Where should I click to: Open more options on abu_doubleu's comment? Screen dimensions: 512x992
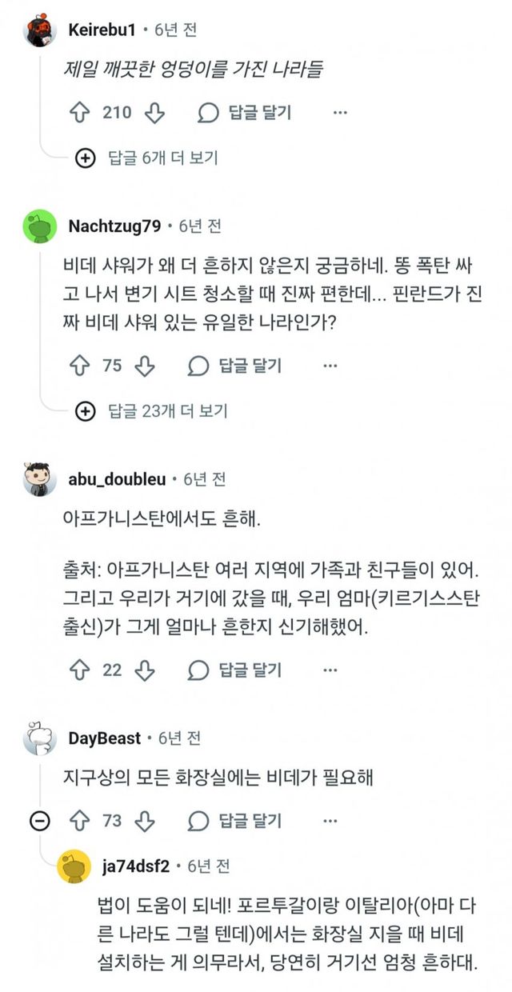point(330,670)
